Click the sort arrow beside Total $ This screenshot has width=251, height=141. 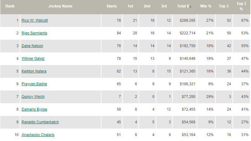[190, 6]
